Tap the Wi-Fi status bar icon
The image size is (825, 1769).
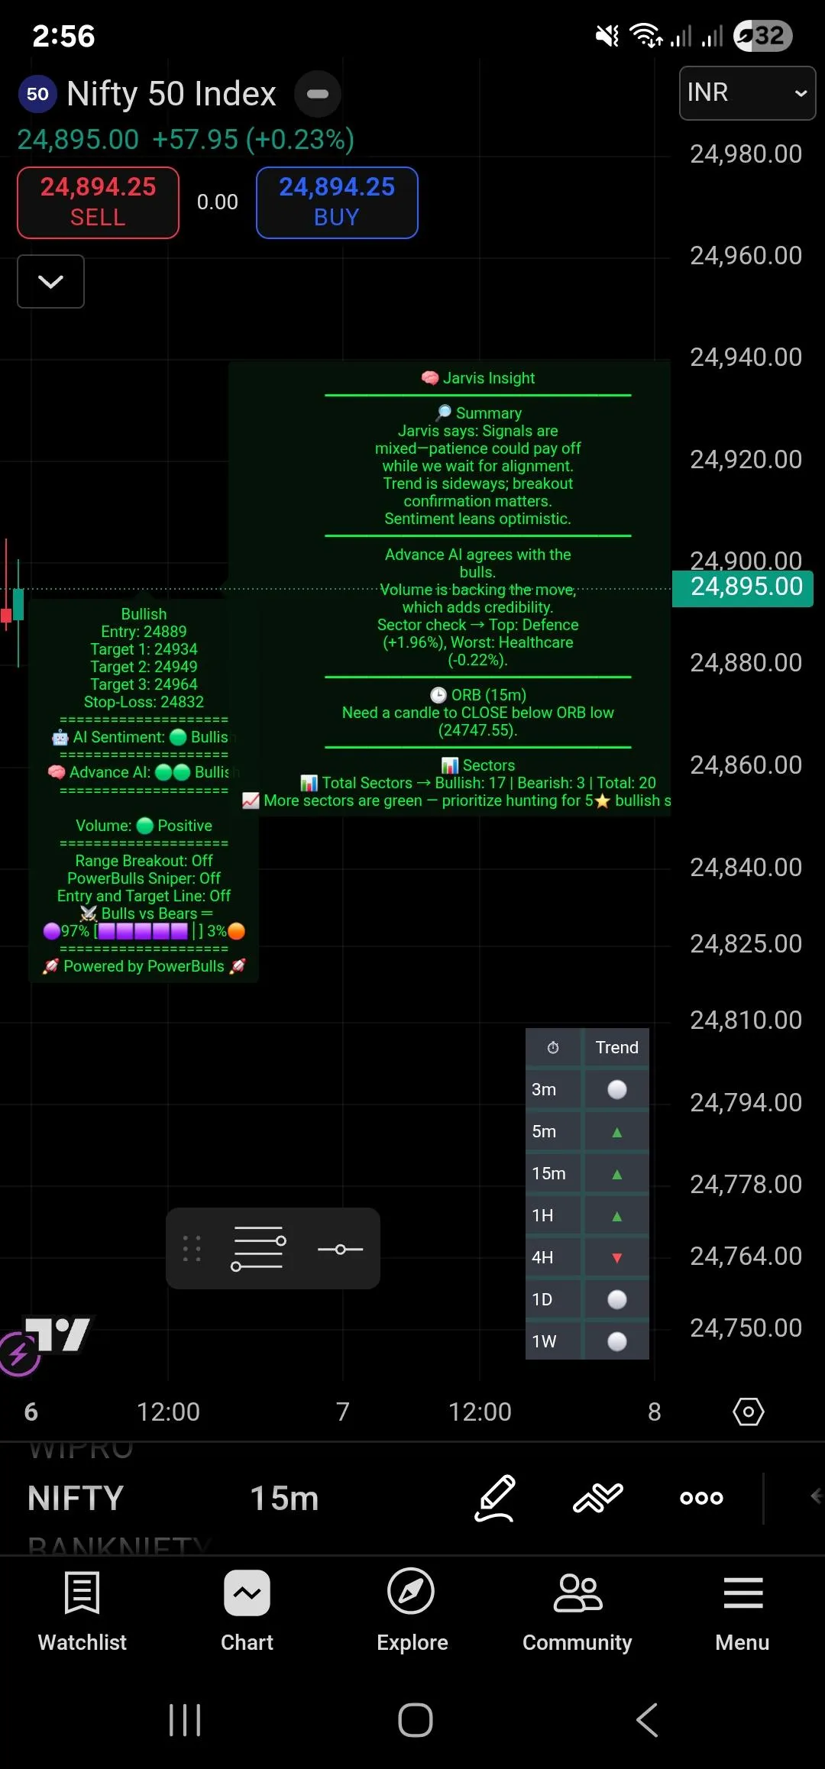tap(645, 35)
